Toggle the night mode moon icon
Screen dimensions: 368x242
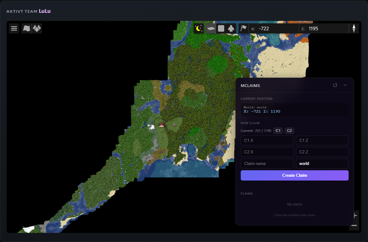click(199, 28)
